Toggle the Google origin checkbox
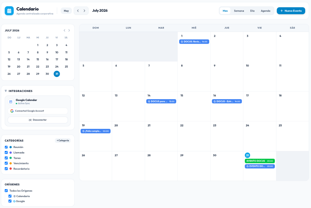This screenshot has width=311, height=208. [x=10, y=201]
